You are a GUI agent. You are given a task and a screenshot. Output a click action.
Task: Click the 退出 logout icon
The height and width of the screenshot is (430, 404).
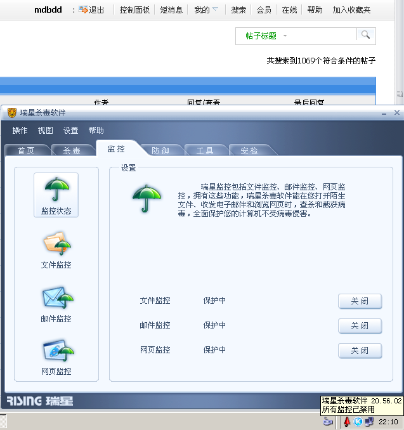tap(83, 10)
